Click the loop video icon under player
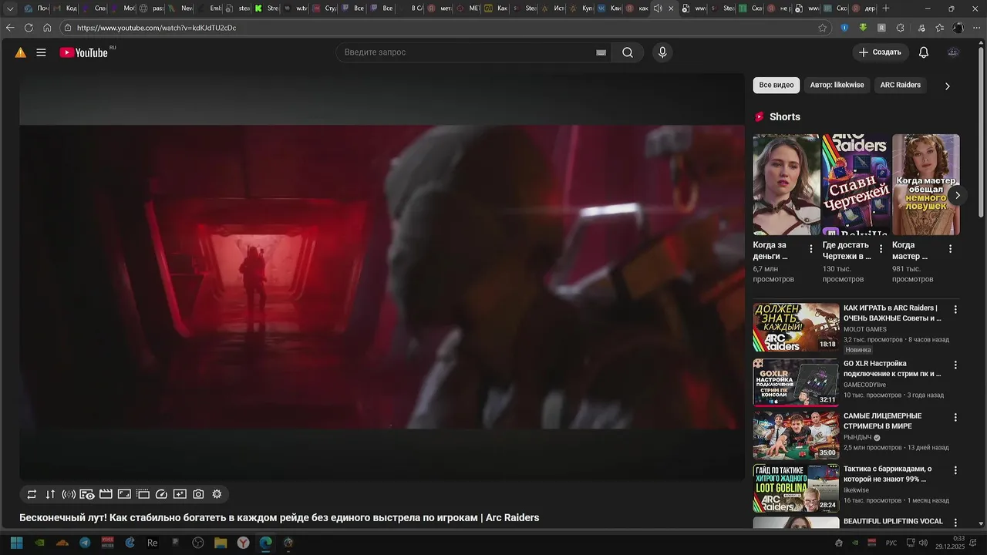Image resolution: width=987 pixels, height=555 pixels. [x=32, y=494]
